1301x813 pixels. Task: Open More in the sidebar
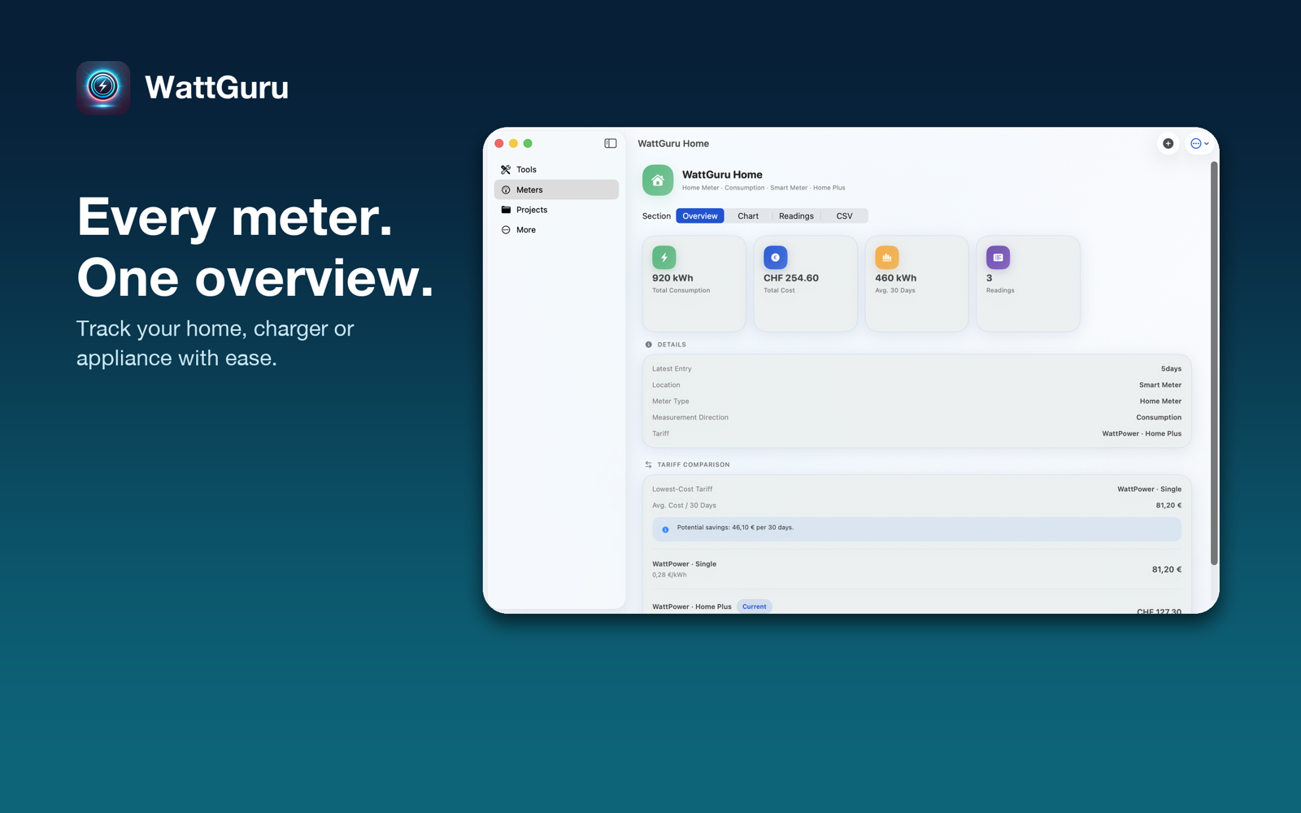[x=556, y=230]
